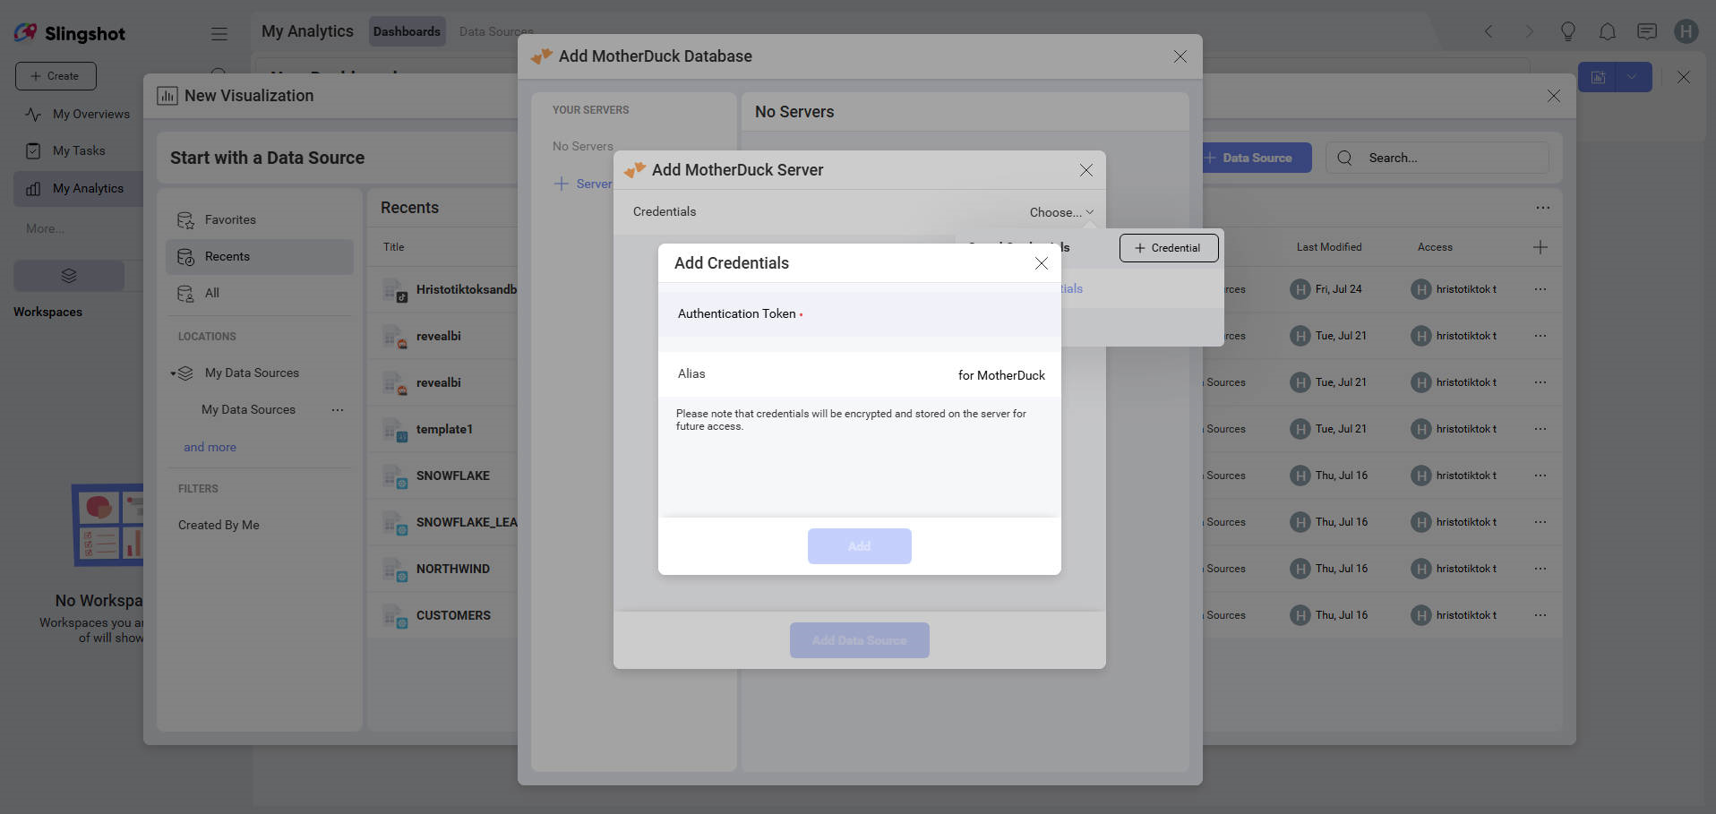The height and width of the screenshot is (814, 1716).
Task: Go back with the left arrow
Action: pos(1489,31)
